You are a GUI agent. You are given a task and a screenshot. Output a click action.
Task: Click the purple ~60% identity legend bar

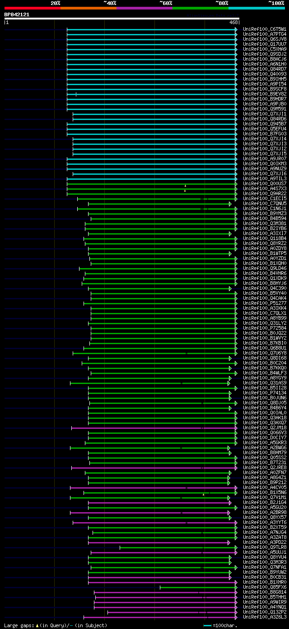[144, 8]
